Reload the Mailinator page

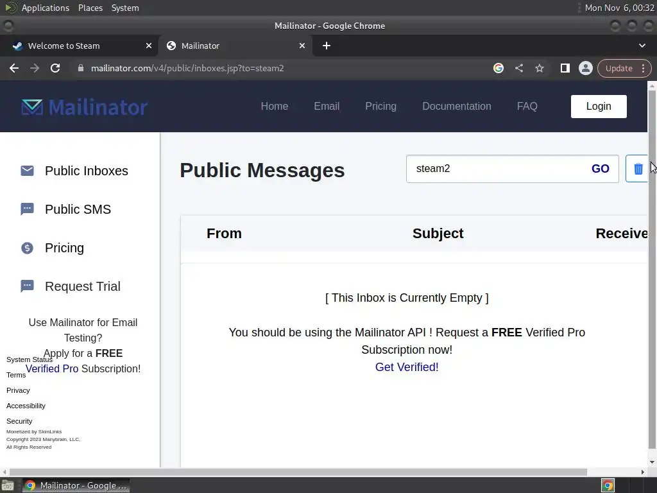55,68
